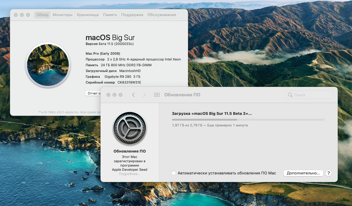
Task: Show all preferences via grid icon
Action: pos(157,95)
